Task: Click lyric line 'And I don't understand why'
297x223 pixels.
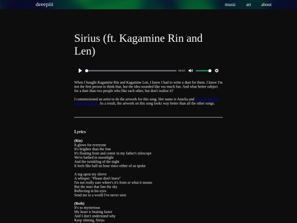Action: click(95, 216)
